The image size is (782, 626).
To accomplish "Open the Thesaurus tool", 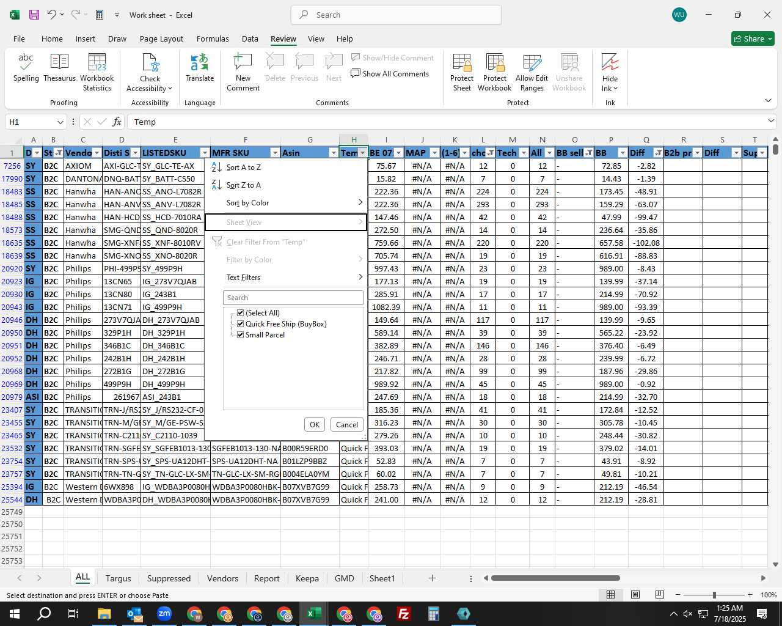I will (x=60, y=68).
